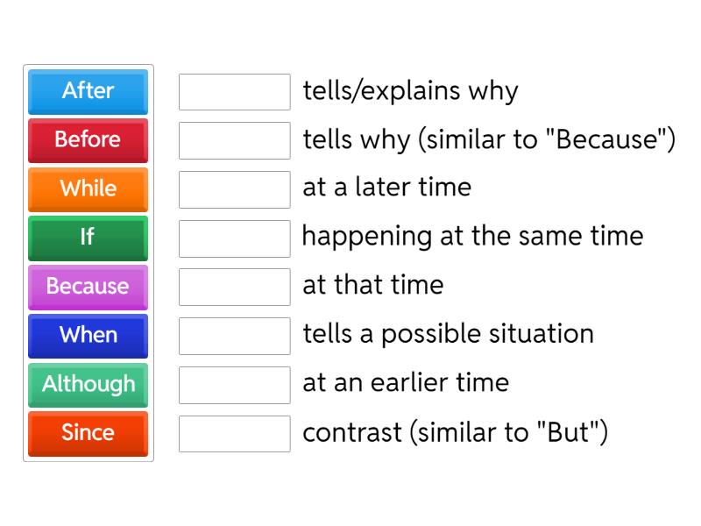This screenshot has height=526, width=701.
Task: Pick the red "Before" word tile
Action: pos(88,140)
